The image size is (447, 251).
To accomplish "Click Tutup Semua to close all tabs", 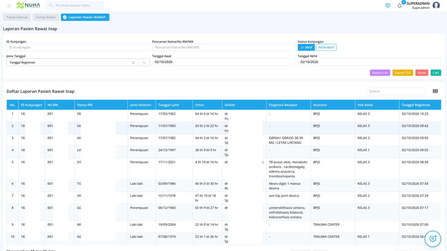I will coord(17,17).
